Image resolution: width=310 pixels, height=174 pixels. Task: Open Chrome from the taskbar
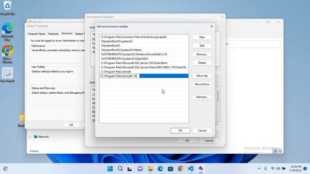[x=180, y=169]
